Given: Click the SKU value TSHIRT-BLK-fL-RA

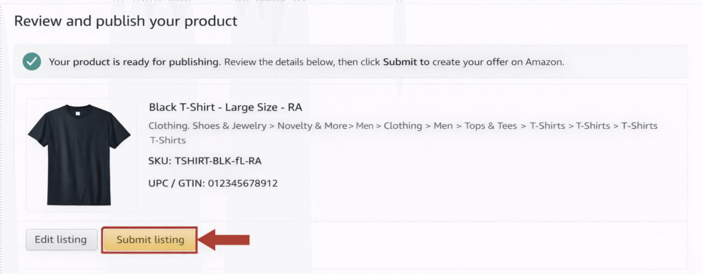Looking at the screenshot, I should [x=218, y=162].
